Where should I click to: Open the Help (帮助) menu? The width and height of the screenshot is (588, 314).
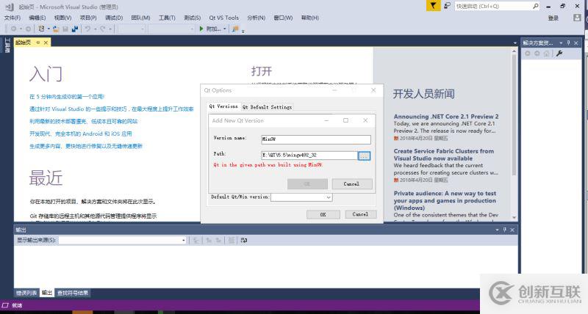point(309,18)
